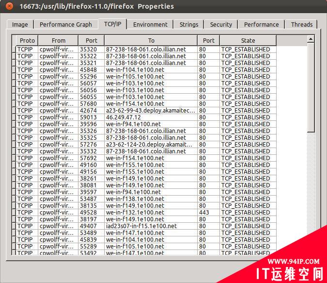Click the destination Port column header
The height and width of the screenshot is (283, 327).
(208, 40)
